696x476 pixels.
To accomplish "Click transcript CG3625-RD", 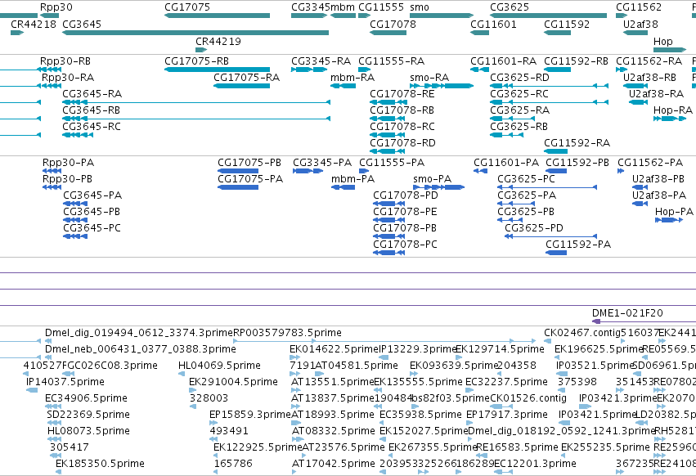I will (549, 86).
